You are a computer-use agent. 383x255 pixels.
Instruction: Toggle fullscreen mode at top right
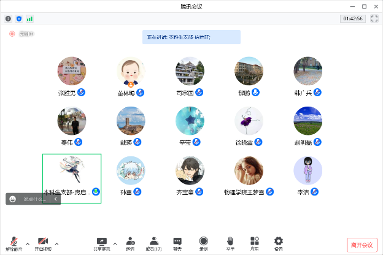[374, 18]
